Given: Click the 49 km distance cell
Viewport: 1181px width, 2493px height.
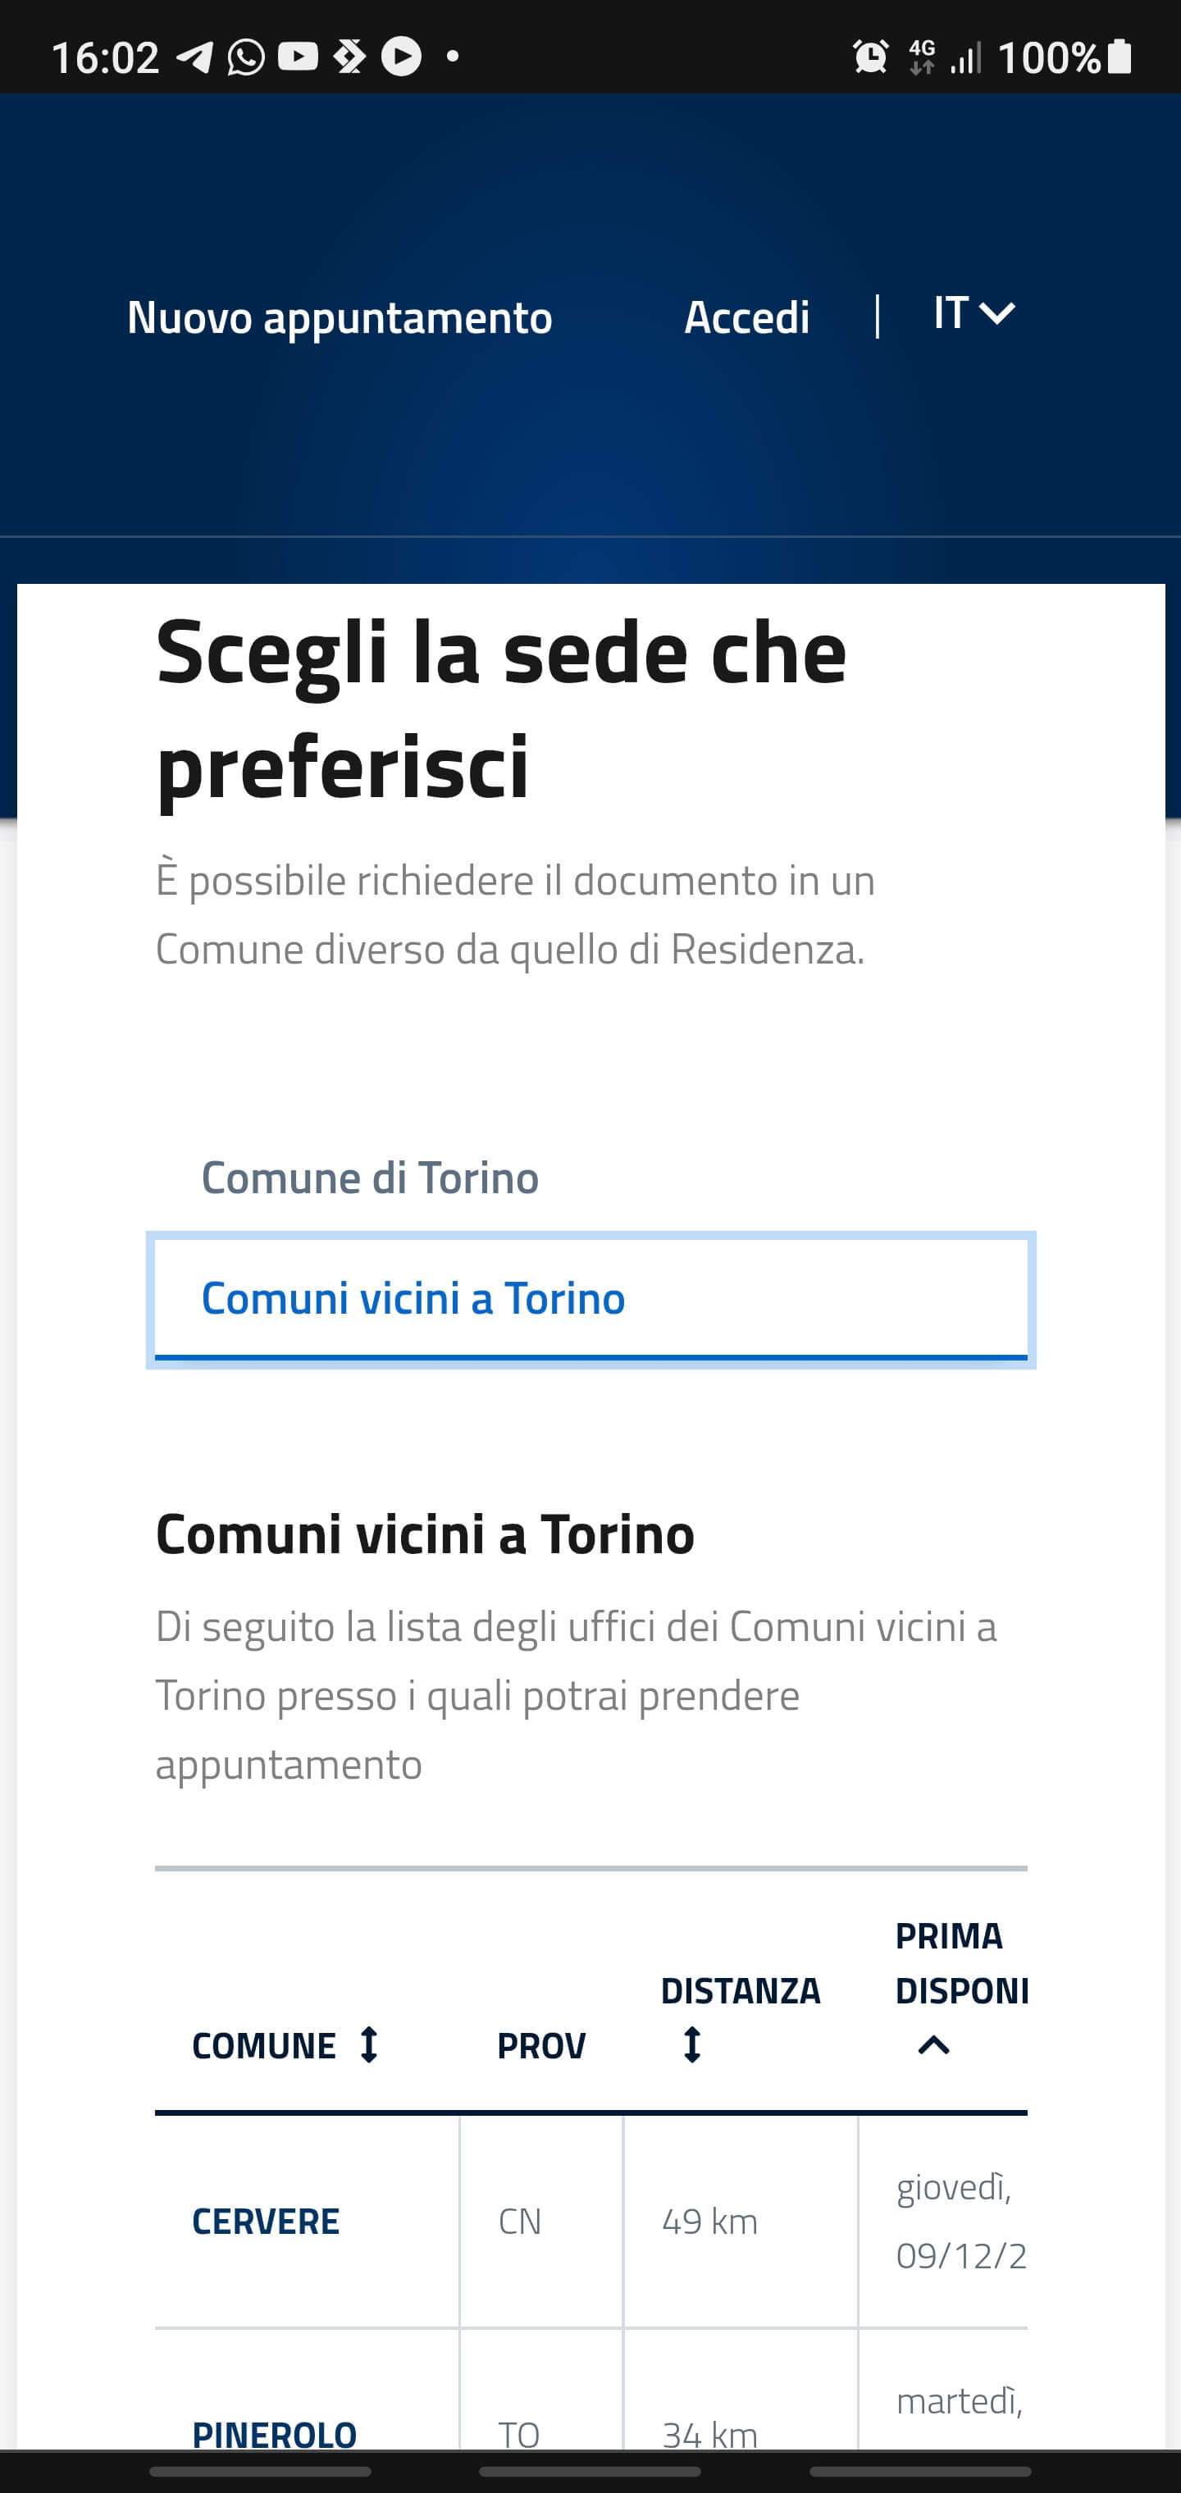Looking at the screenshot, I should (709, 2221).
